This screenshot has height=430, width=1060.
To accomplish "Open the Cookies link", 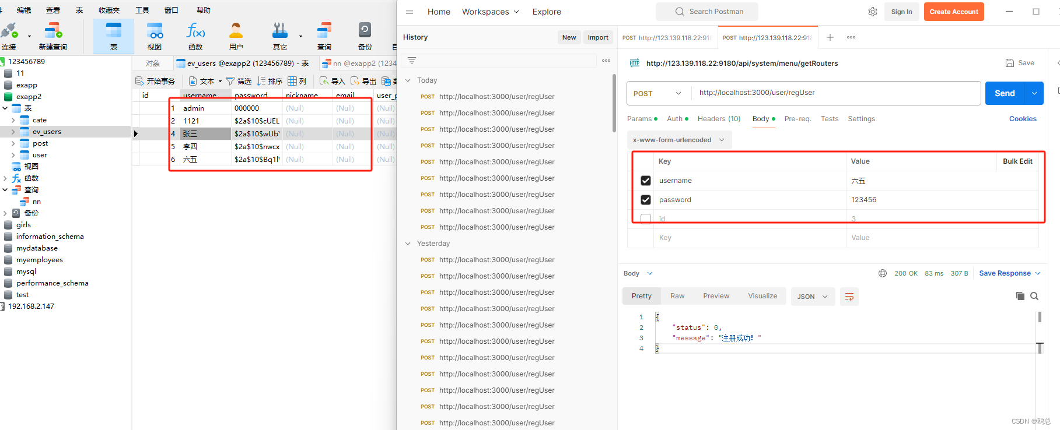I will pos(1023,119).
